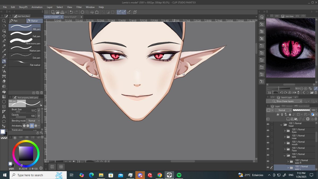Select the Eraser tool

pyautogui.click(x=4, y=81)
